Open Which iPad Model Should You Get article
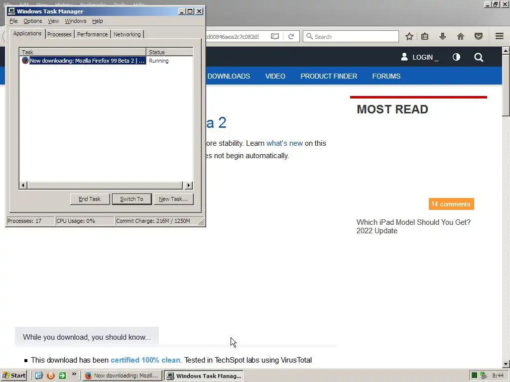510x382 pixels. 413,226
